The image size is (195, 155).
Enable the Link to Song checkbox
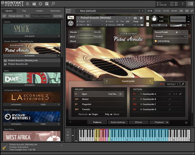coord(156,41)
